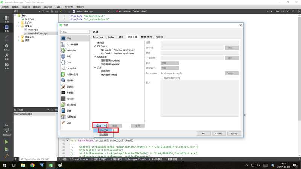The image size is (301, 169).
Task: Open the Test Release kit selector
Action: [x=6, y=130]
